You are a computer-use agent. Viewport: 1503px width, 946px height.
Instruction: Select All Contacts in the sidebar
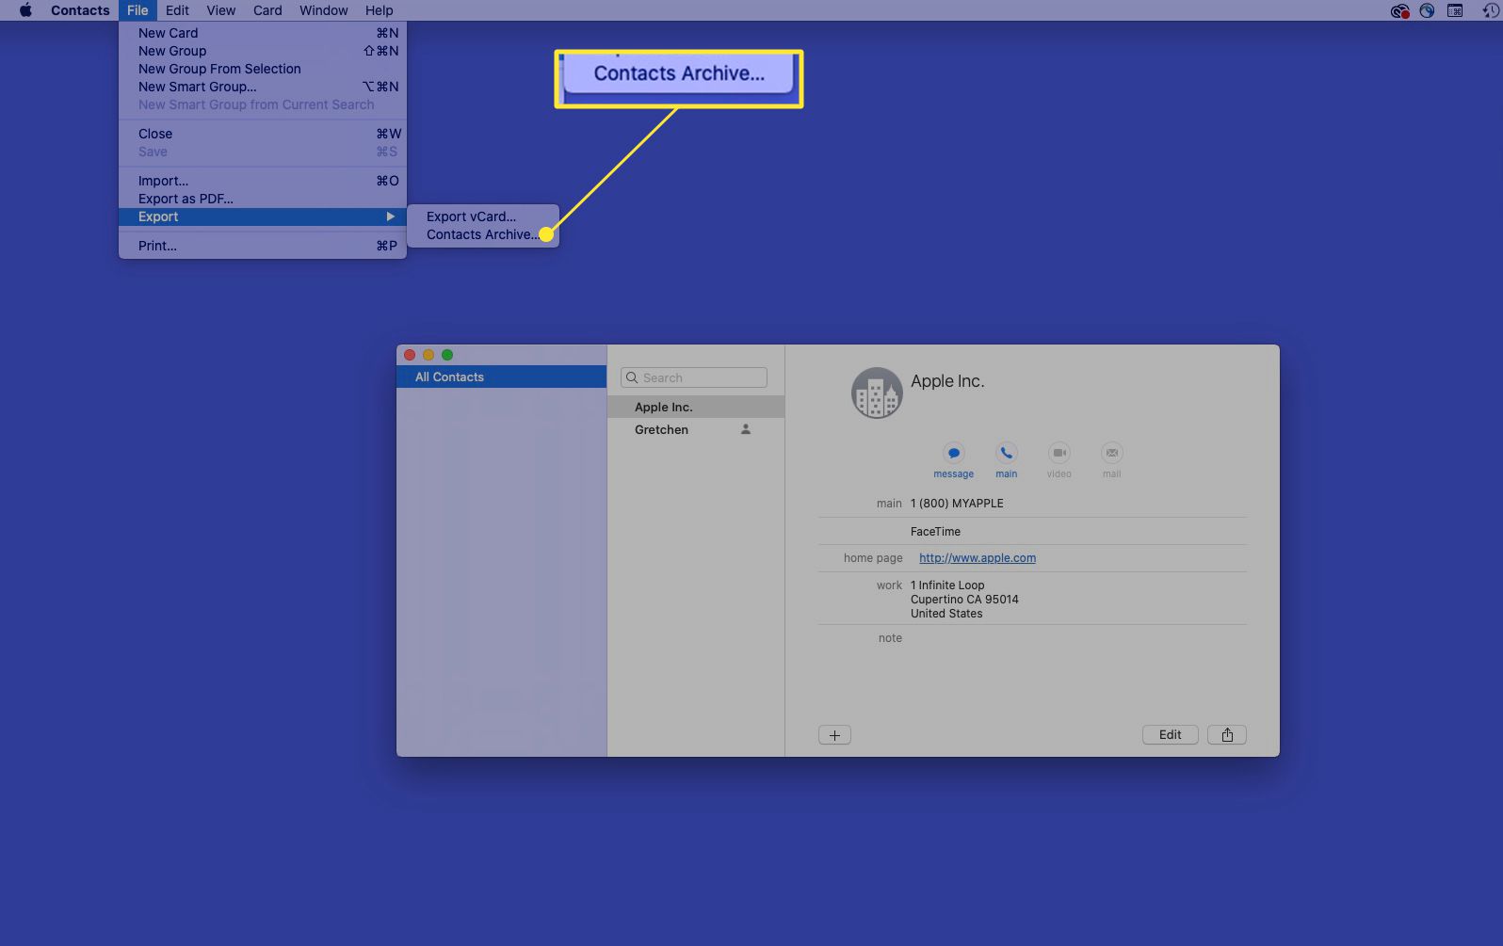[x=501, y=377]
